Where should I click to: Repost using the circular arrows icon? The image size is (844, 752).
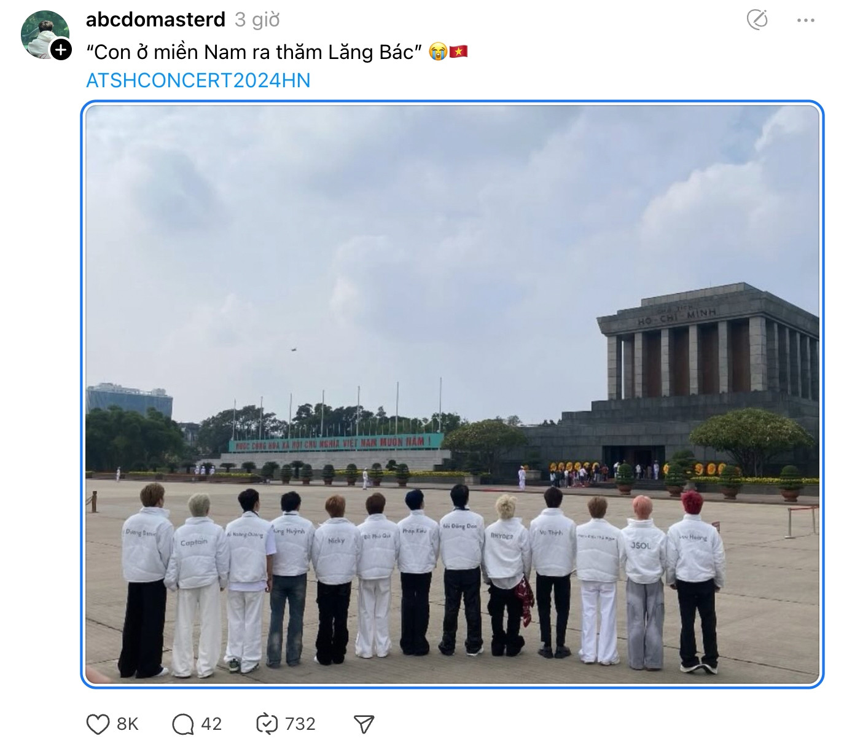point(267,724)
